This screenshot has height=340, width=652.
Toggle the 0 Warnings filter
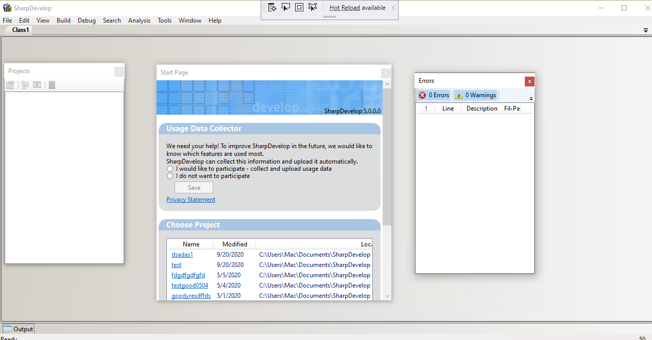pos(476,95)
